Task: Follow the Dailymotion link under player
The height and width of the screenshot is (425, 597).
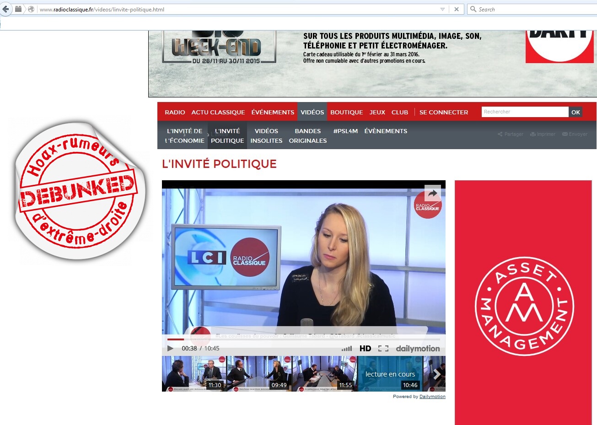Action: click(x=432, y=397)
